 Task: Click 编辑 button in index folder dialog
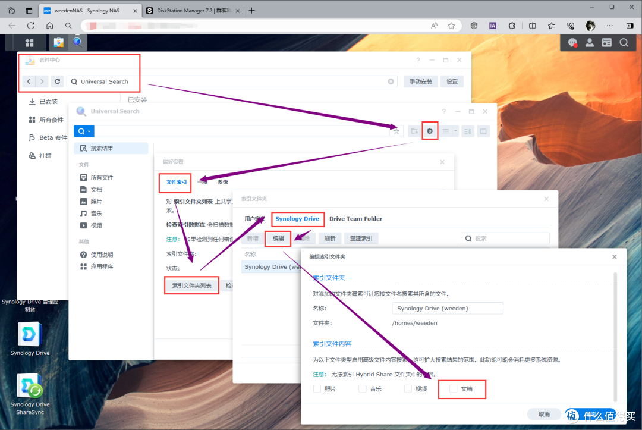point(278,238)
